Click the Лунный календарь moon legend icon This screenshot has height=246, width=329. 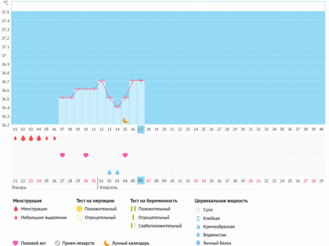click(x=107, y=243)
